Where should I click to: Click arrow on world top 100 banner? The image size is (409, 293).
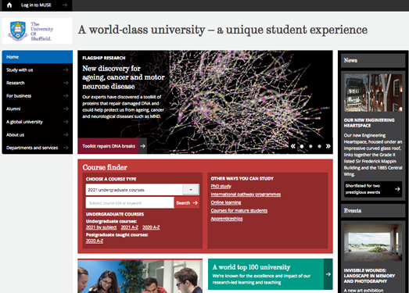(328, 274)
